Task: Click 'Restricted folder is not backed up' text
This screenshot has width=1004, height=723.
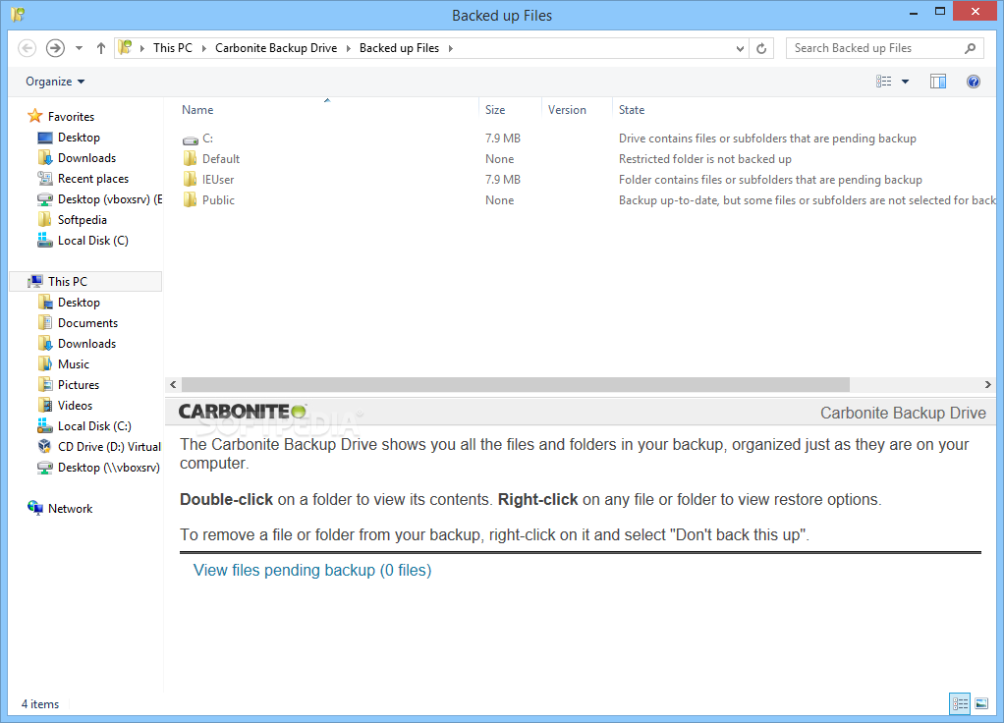Action: tap(705, 159)
